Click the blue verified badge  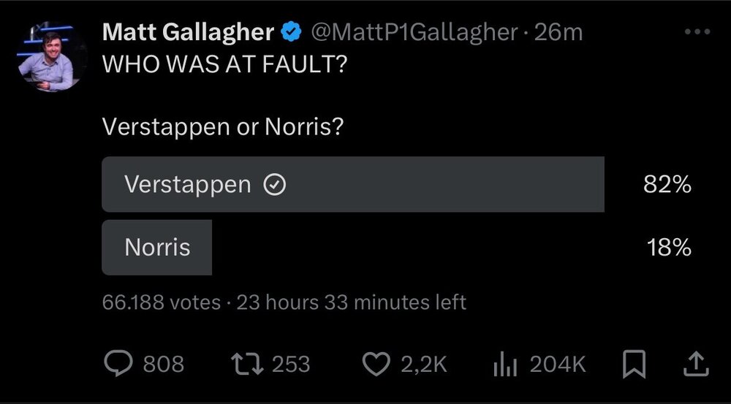pyautogui.click(x=293, y=33)
